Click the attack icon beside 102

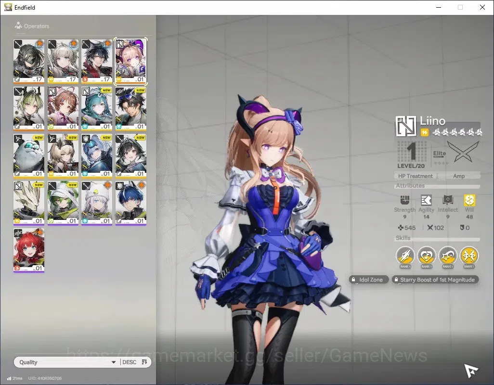click(430, 228)
